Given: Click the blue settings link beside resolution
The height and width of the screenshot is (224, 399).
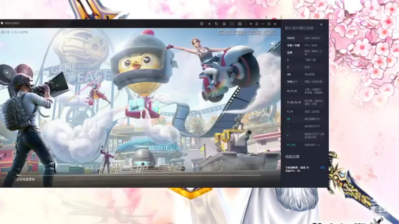Looking at the screenshot, I should click(x=322, y=168).
